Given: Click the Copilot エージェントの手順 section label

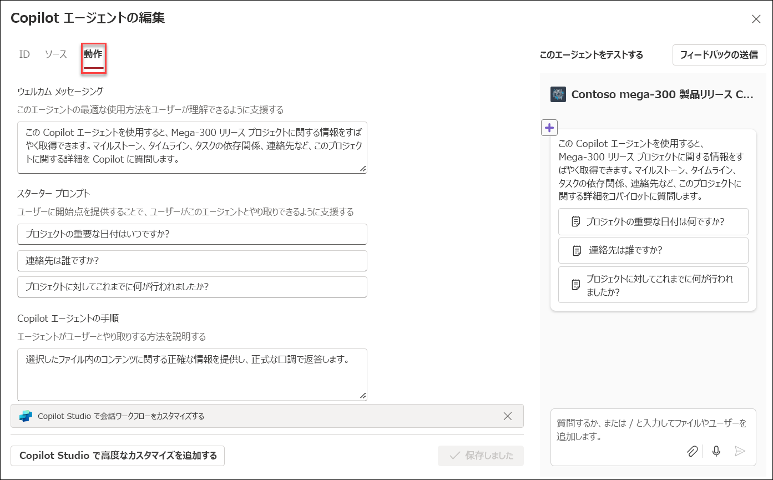Looking at the screenshot, I should (68, 319).
